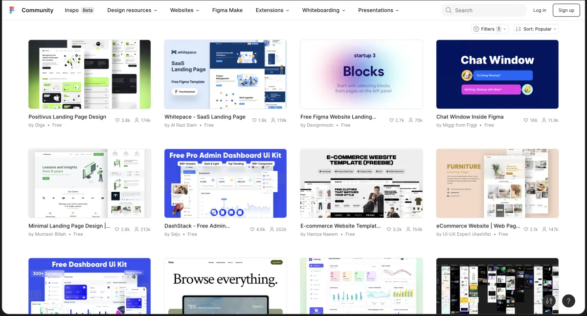
Task: Open the Filters dropdown
Action: pyautogui.click(x=490, y=29)
